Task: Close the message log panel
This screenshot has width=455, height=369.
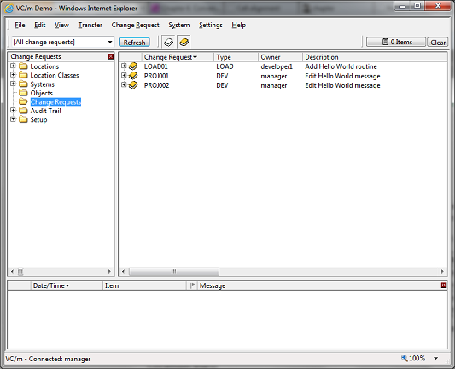Action: tap(444, 285)
